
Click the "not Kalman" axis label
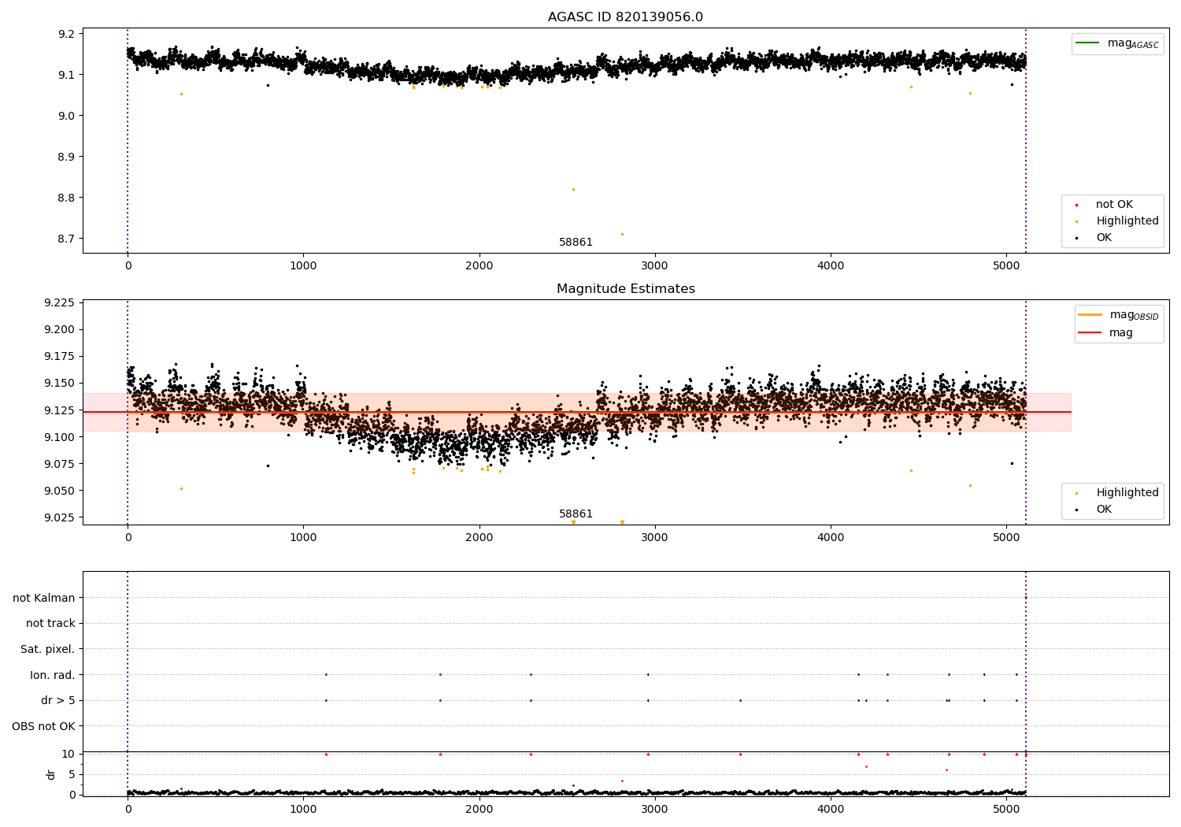44,598
